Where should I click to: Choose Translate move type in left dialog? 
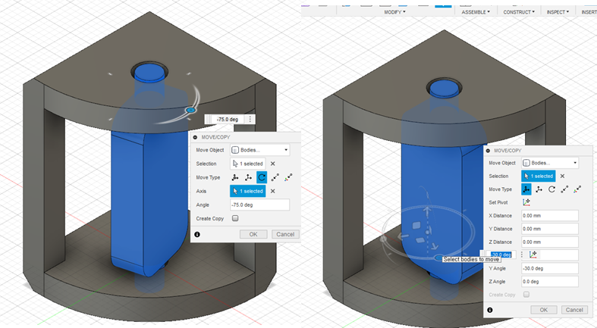pos(248,177)
